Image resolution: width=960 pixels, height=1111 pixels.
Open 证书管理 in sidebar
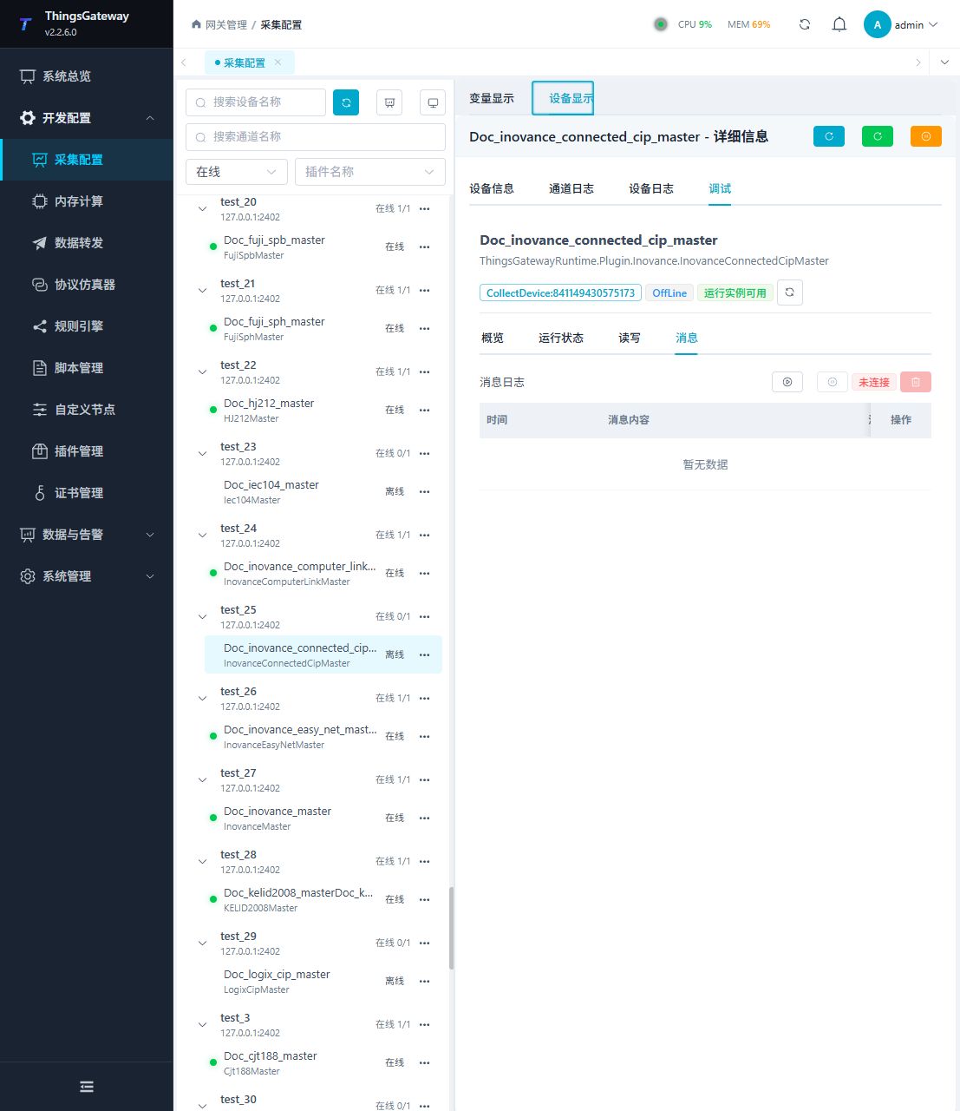point(87,493)
